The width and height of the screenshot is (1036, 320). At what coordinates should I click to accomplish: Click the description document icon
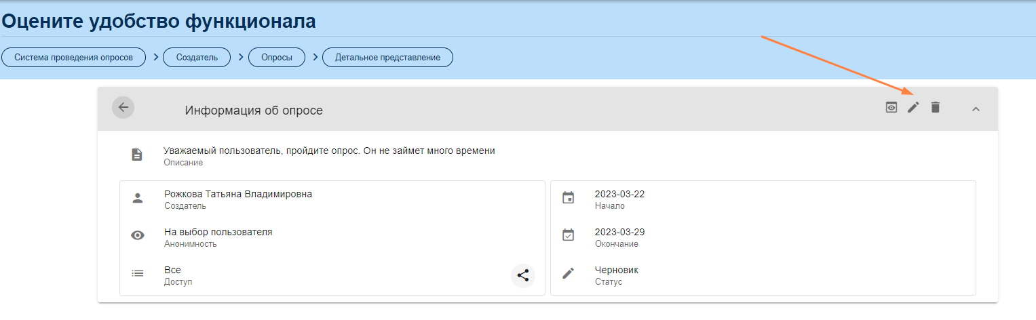pos(137,155)
